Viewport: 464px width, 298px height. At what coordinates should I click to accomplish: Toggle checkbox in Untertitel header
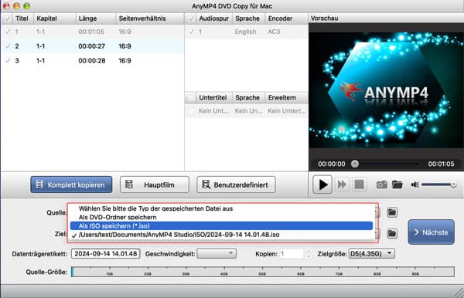coord(191,97)
